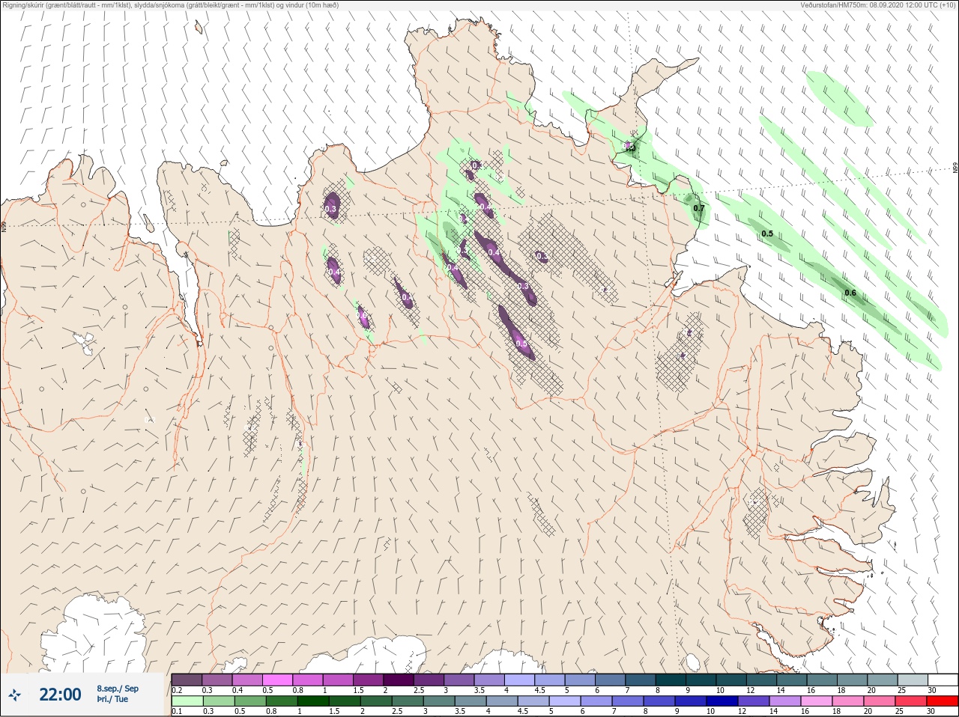Click the N99 grid label on the left edge
959x717 pixels.
[4, 225]
